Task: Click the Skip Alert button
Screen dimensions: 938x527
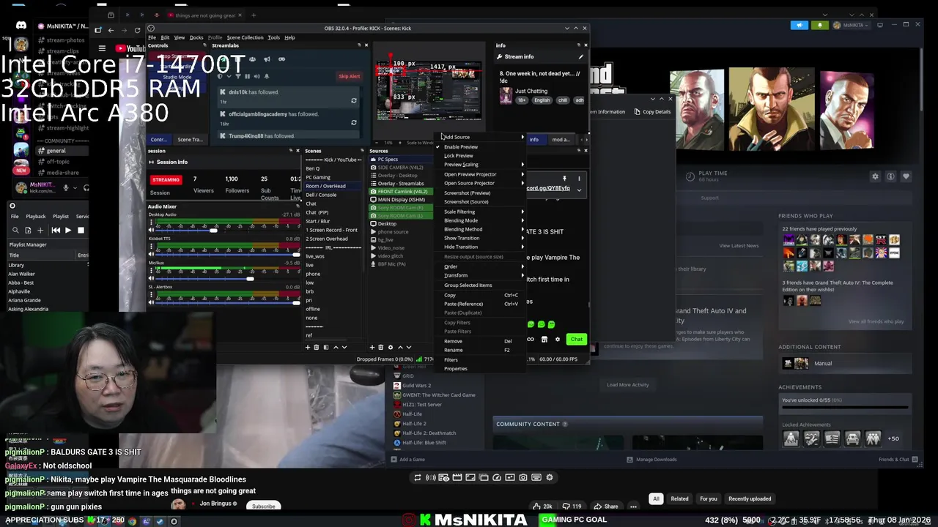Action: [x=349, y=76]
